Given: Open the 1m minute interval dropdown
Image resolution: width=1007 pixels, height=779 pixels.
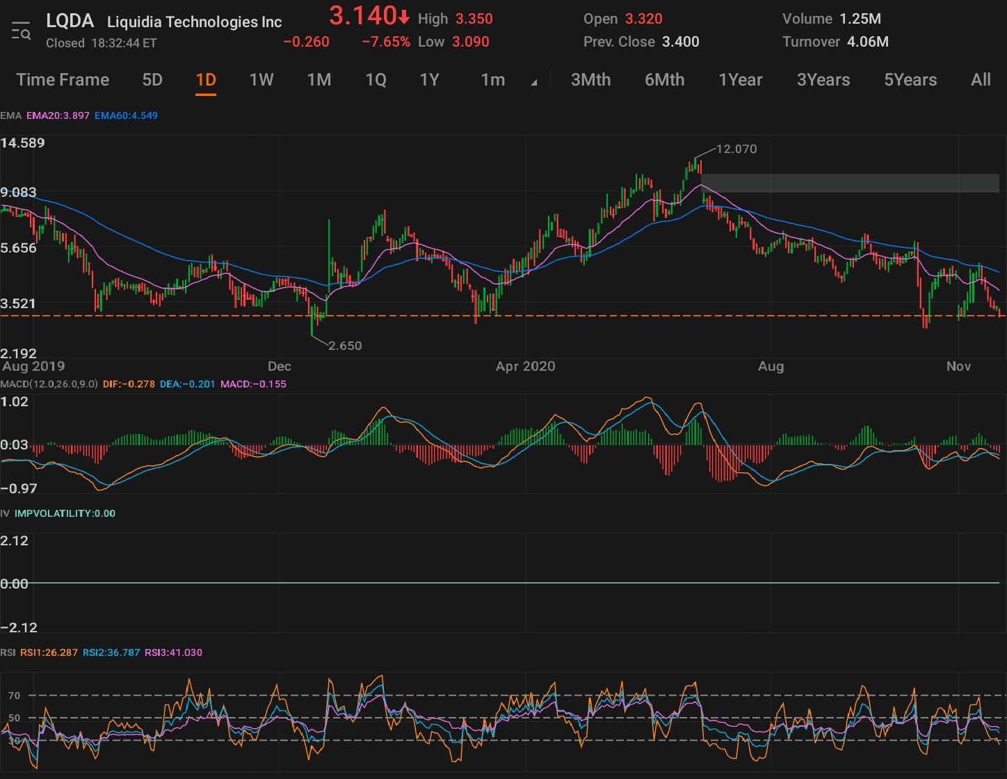Looking at the screenshot, I should [x=493, y=80].
